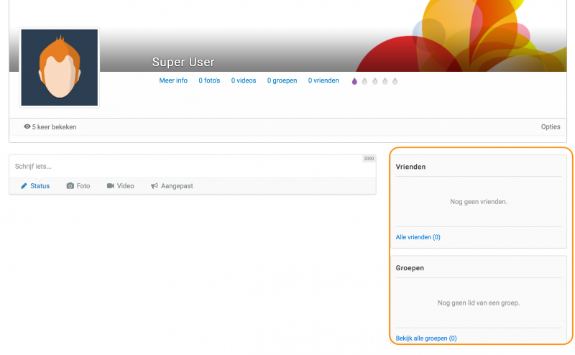The height and width of the screenshot is (355, 575).
Task: Select the Status tab
Action: 34,186
